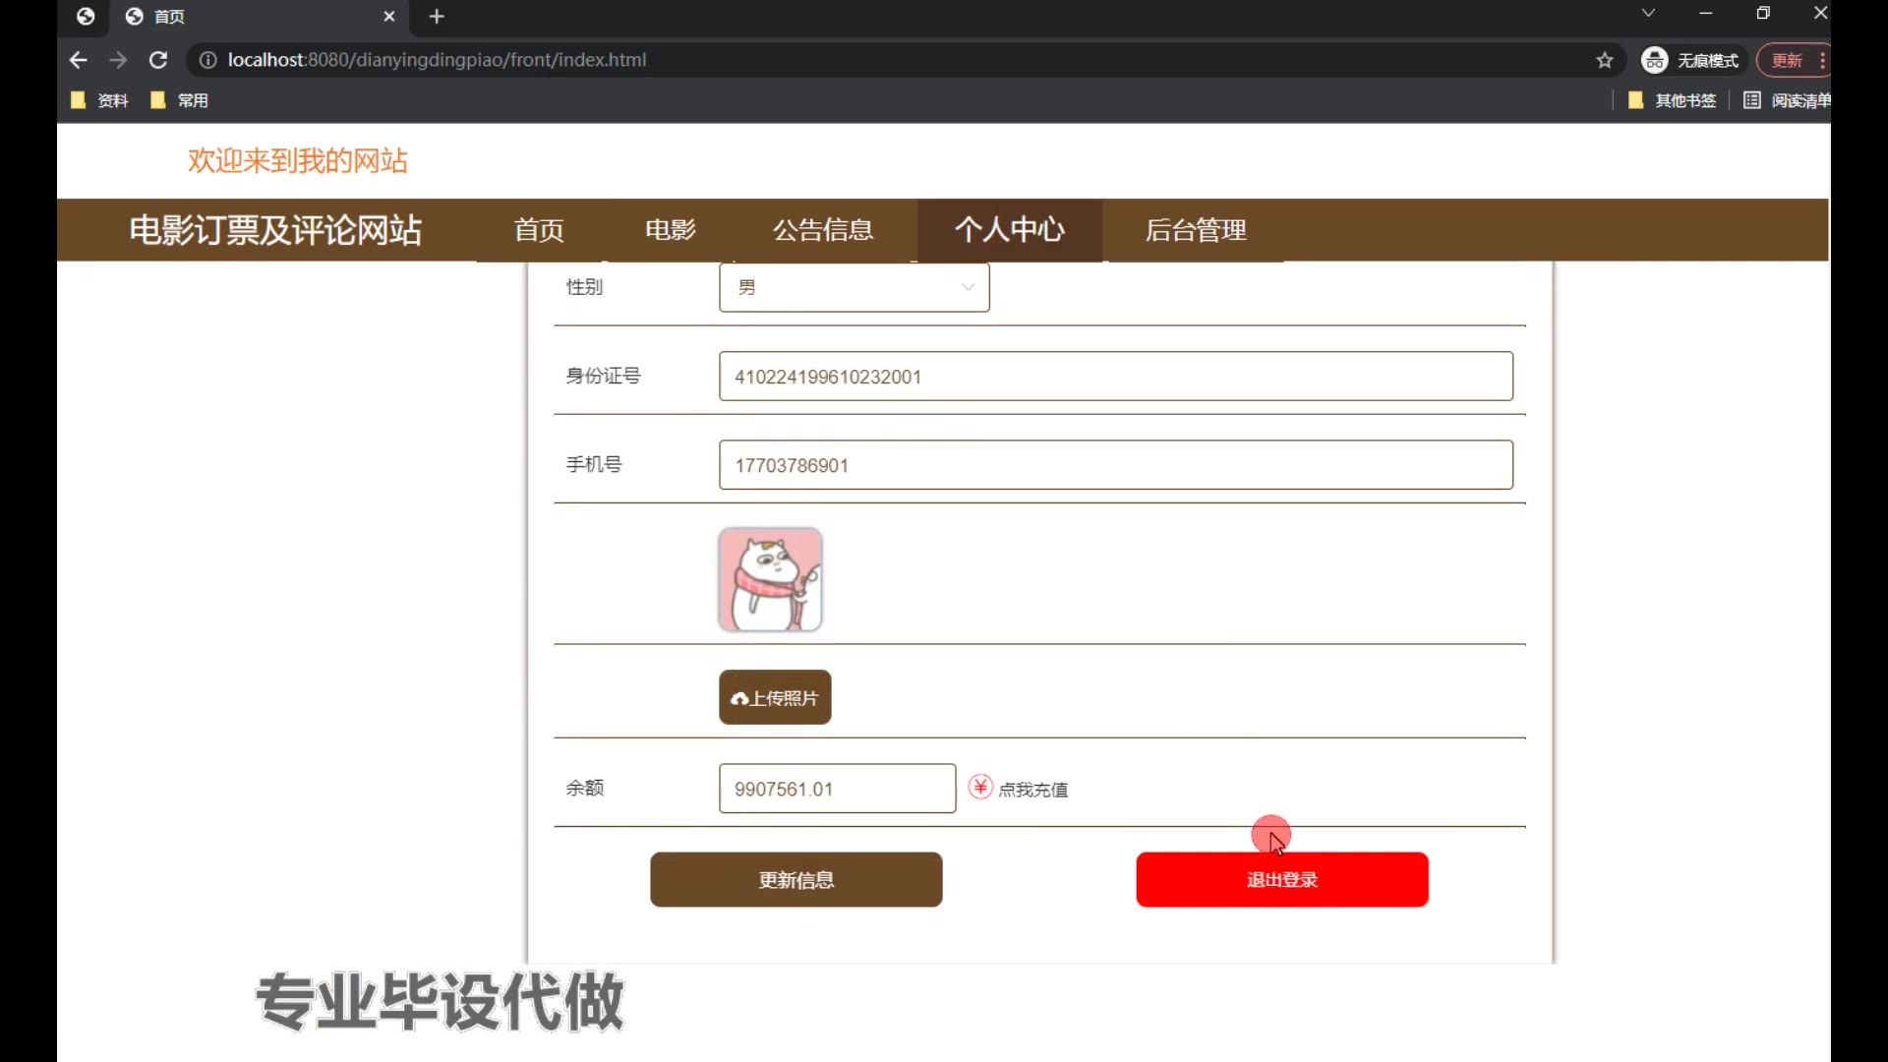Click the 更新信息 button
1888x1062 pixels.
[x=796, y=879]
